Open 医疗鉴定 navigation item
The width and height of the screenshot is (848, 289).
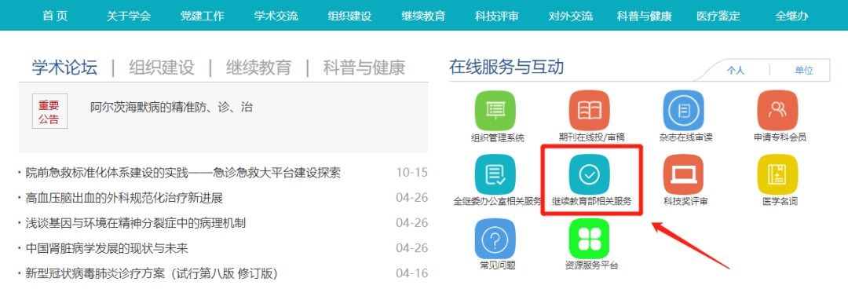718,16
